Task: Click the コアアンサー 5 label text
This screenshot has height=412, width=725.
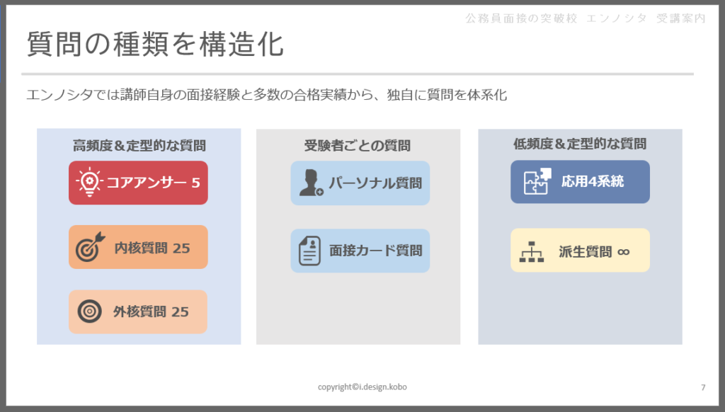Action: tap(153, 183)
